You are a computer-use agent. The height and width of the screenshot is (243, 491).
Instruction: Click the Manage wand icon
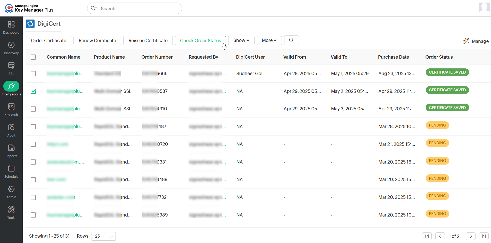pyautogui.click(x=466, y=41)
